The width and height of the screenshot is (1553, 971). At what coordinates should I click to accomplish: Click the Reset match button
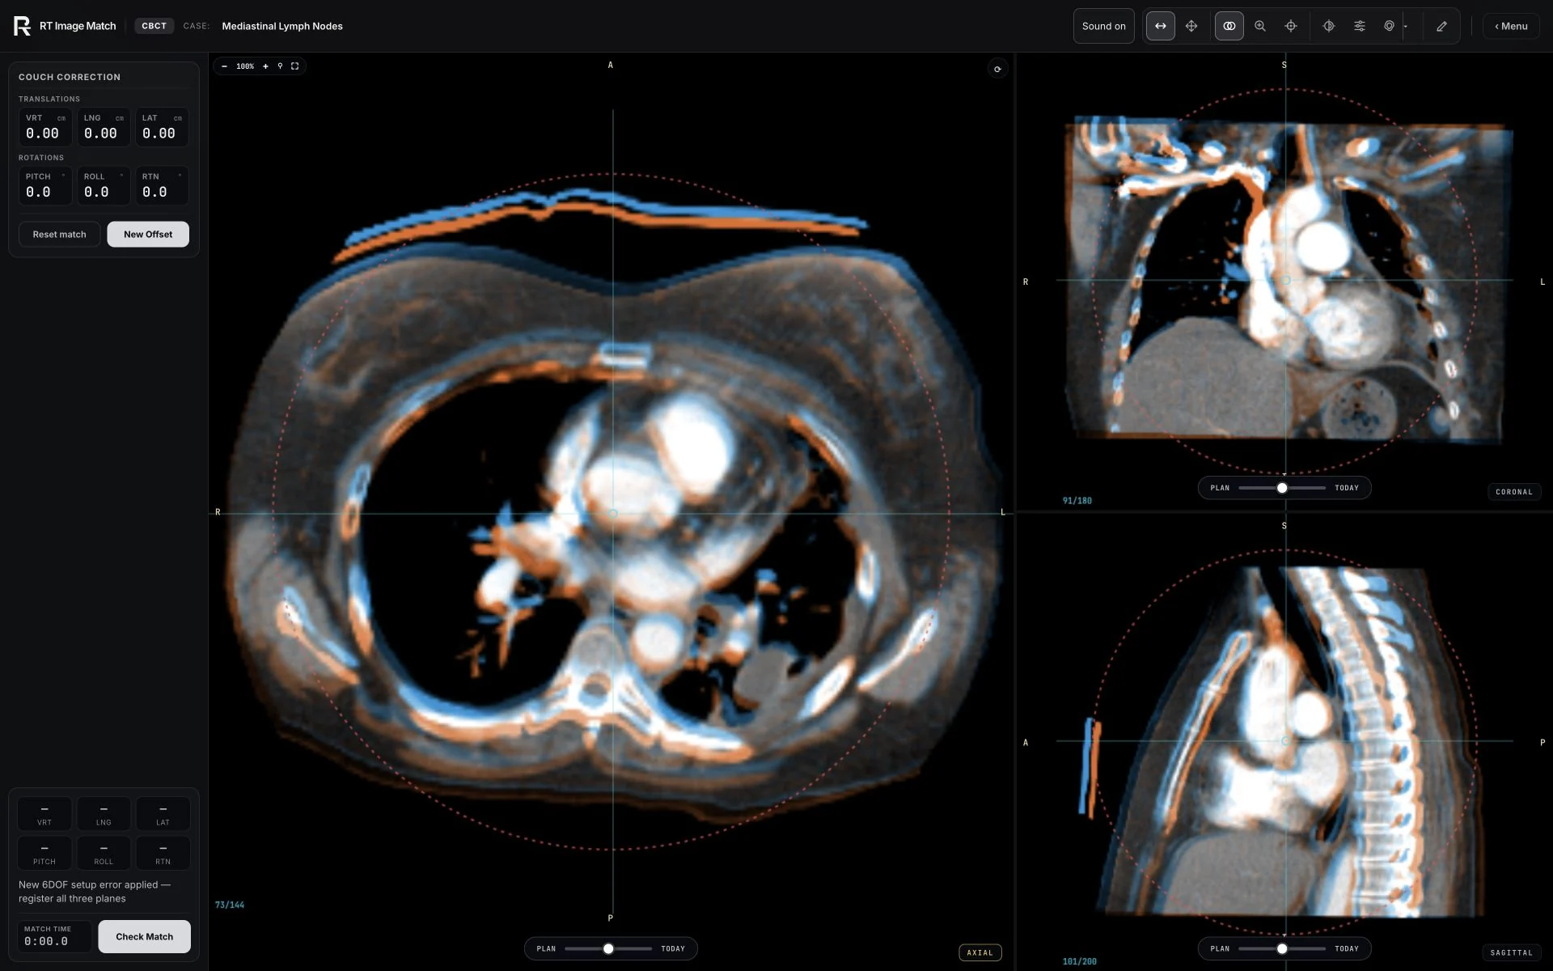[59, 234]
